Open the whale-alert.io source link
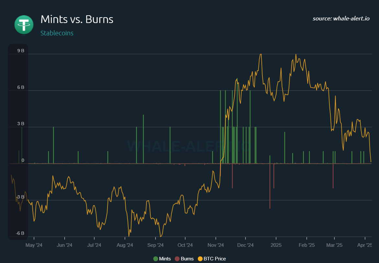Image resolution: width=379 pixels, height=263 pixels. coord(341,18)
